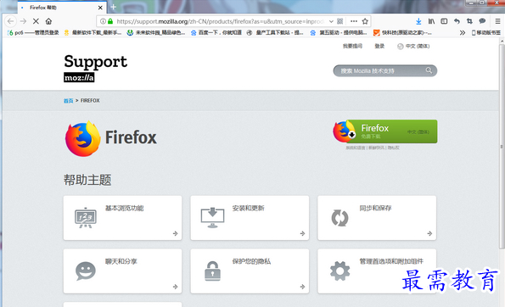Click the arrow on the 基本浏览功能 card
505x307 pixels.
175,233
